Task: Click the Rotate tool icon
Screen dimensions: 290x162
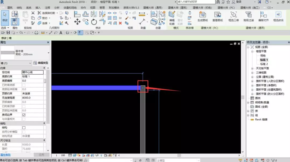Action: pyautogui.click(x=94, y=22)
